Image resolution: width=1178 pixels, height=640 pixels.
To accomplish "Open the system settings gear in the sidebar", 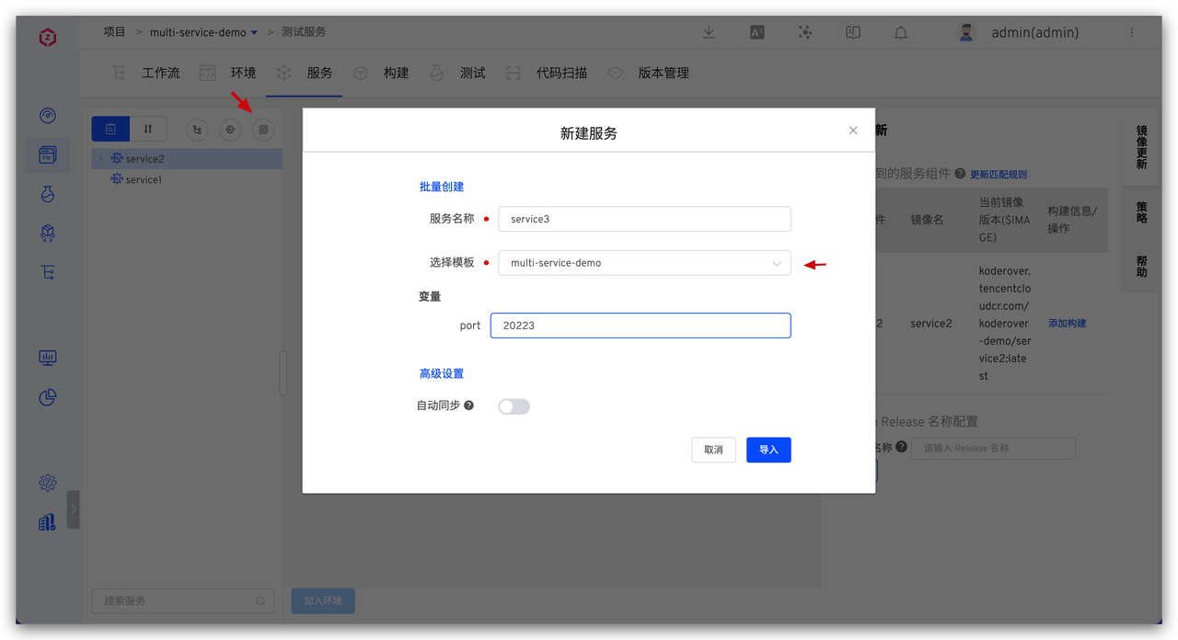I will tap(48, 483).
